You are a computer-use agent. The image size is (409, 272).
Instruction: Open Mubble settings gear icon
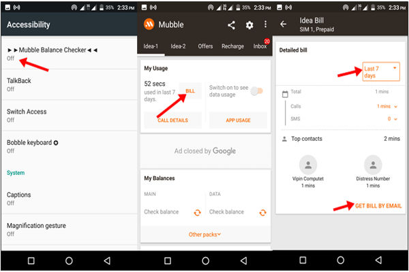(249, 25)
